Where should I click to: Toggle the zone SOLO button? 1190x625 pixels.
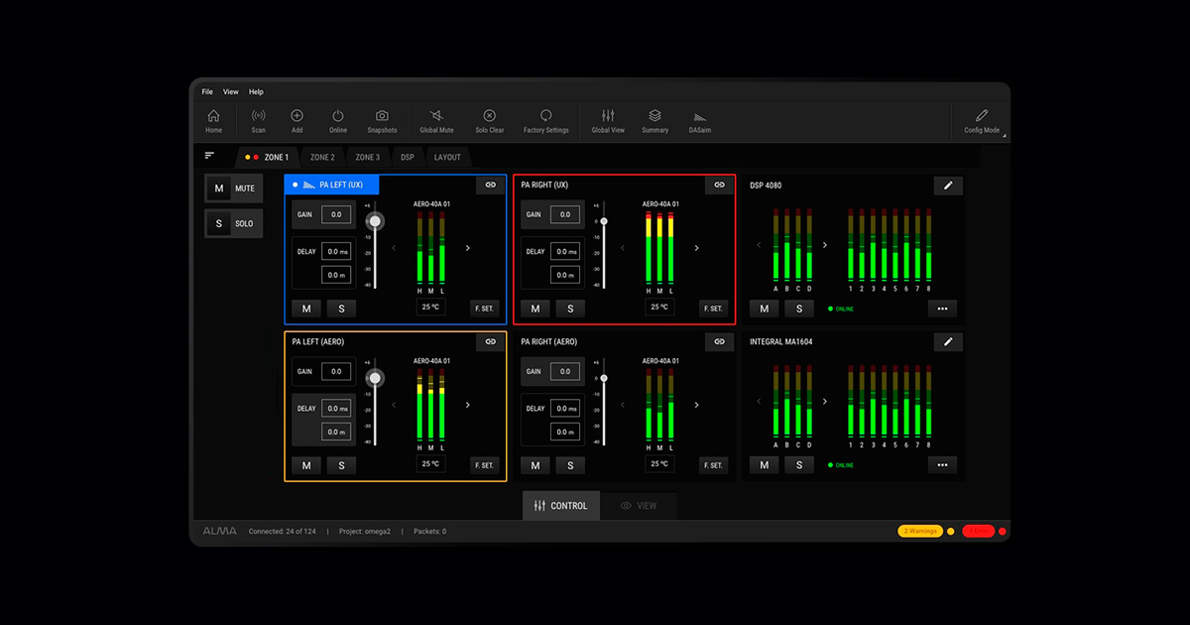[234, 223]
